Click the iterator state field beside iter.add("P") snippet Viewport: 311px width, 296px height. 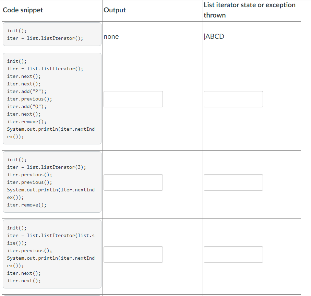click(x=233, y=99)
